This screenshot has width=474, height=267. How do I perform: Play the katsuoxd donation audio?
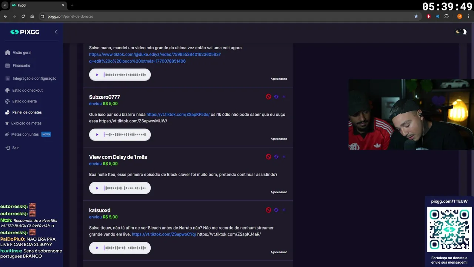tap(97, 248)
